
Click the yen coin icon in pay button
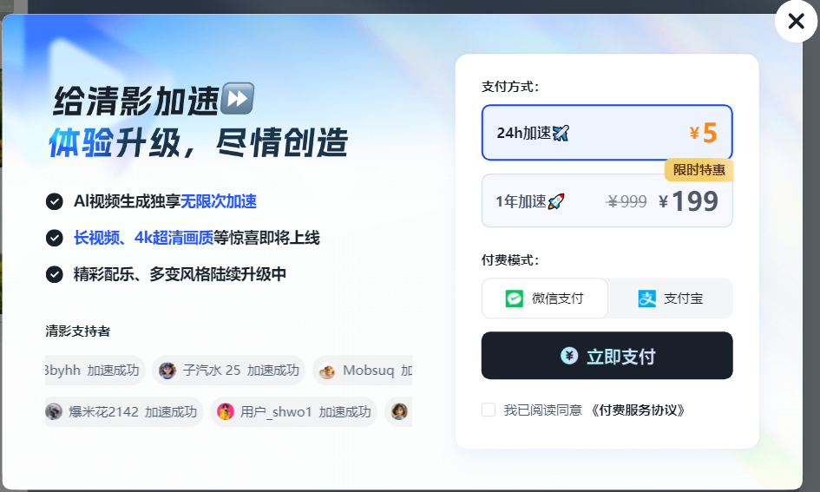click(569, 356)
